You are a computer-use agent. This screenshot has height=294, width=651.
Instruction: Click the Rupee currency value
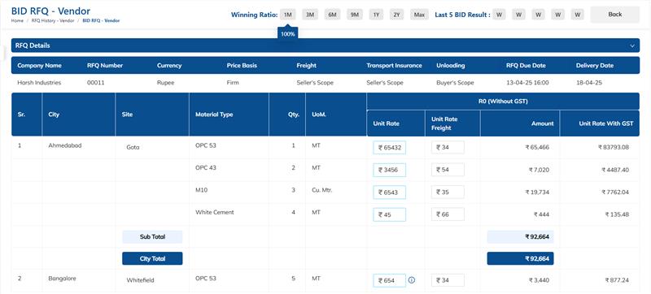click(166, 83)
